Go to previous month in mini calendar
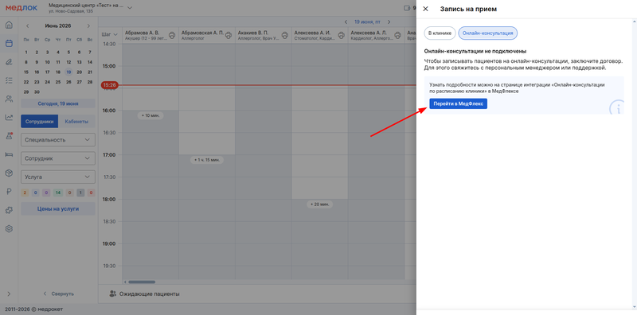 pos(28,25)
